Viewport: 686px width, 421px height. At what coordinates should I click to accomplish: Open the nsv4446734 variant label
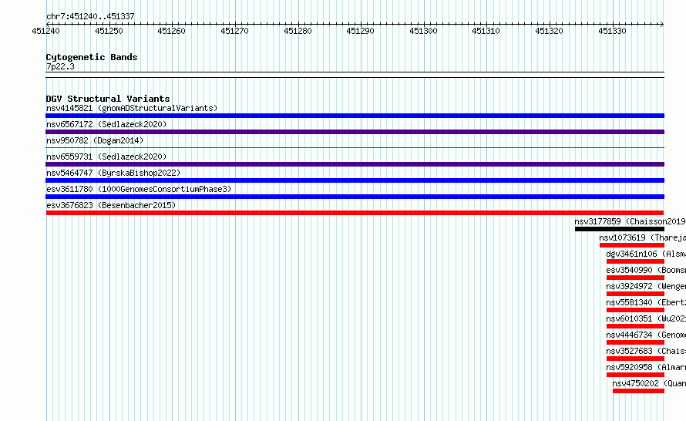click(646, 335)
